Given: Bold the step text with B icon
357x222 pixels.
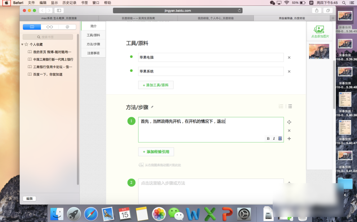Looking at the screenshot, I should [x=268, y=138].
